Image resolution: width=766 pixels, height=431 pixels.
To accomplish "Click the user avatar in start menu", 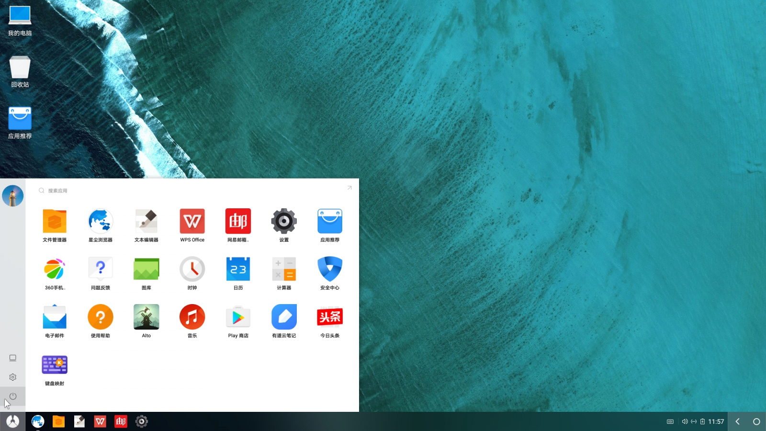I will (x=13, y=196).
